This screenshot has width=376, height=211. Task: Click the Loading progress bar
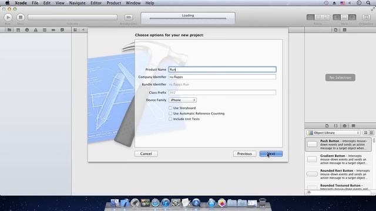pos(188,18)
